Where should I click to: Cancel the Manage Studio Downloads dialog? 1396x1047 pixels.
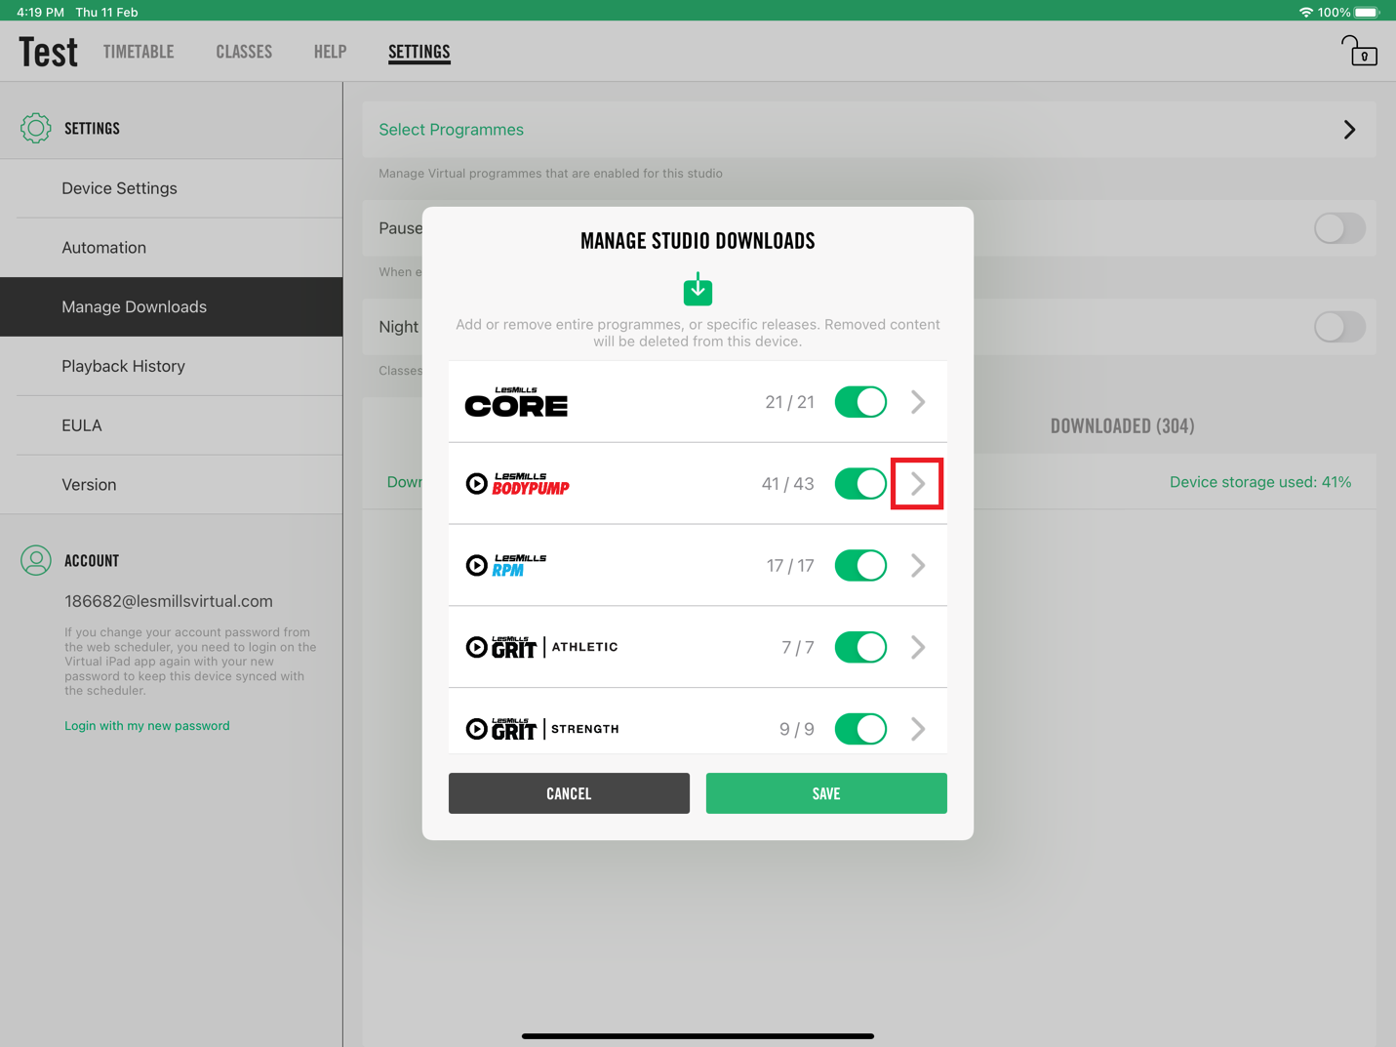pos(569,793)
